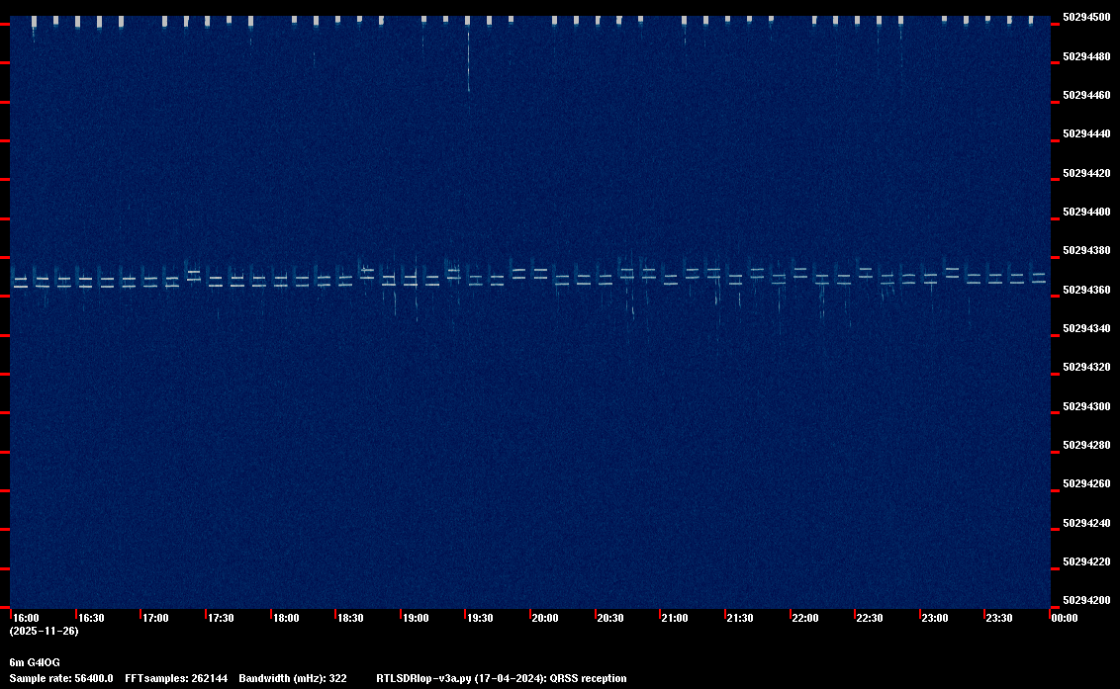
Task: Click the FFTsamples: 262144 text
Action: pos(176,678)
